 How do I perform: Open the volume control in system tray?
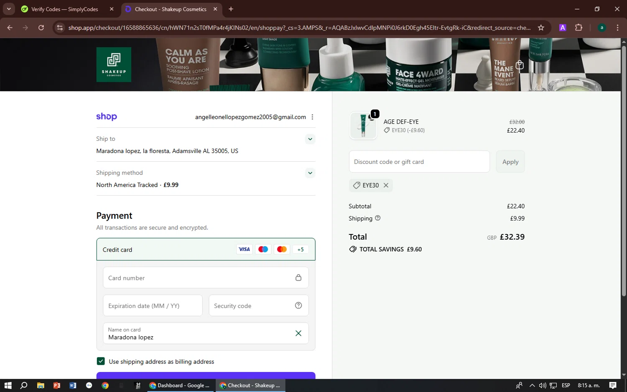[543, 385]
